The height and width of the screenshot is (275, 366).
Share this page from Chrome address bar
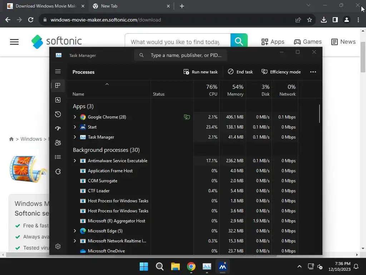pos(298,20)
